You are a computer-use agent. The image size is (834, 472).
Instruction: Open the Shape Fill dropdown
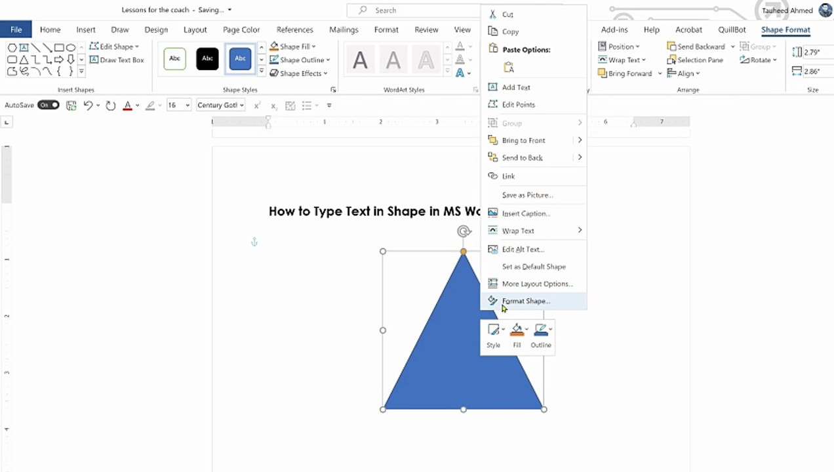point(293,47)
